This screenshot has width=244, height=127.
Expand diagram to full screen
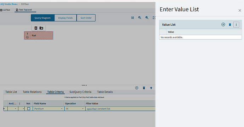coord(154,18)
